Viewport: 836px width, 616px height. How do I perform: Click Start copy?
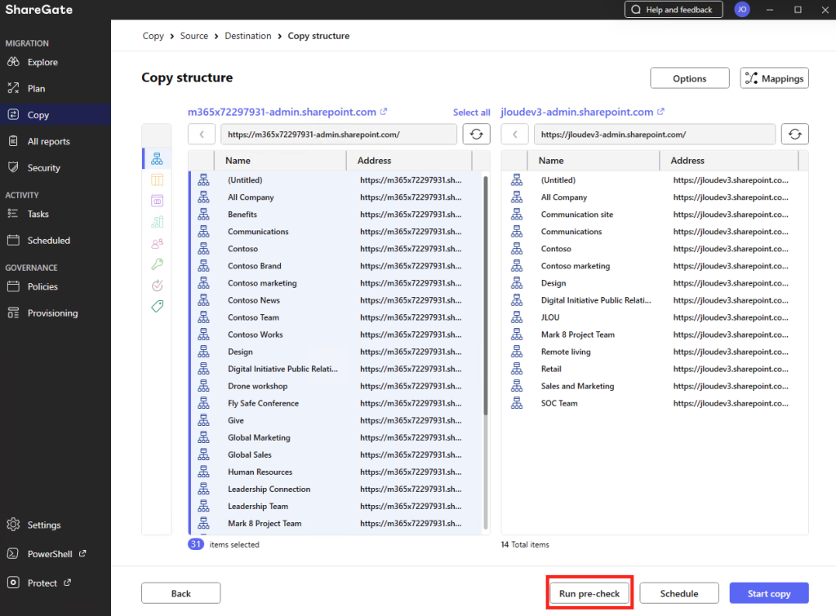(x=769, y=593)
